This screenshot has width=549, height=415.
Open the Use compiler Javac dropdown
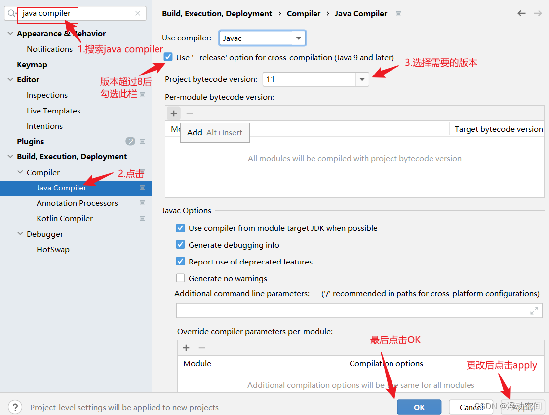point(262,38)
